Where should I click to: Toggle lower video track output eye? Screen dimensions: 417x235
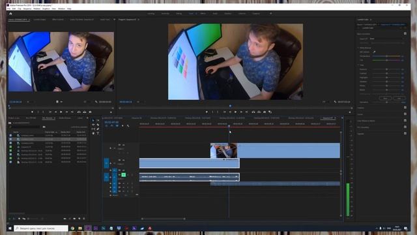point(123,160)
